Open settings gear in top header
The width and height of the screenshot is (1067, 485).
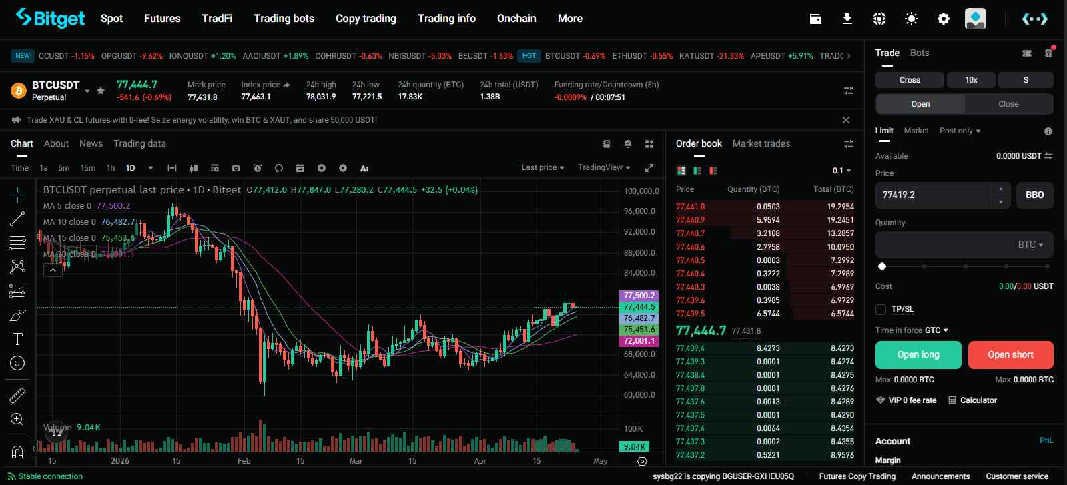944,19
